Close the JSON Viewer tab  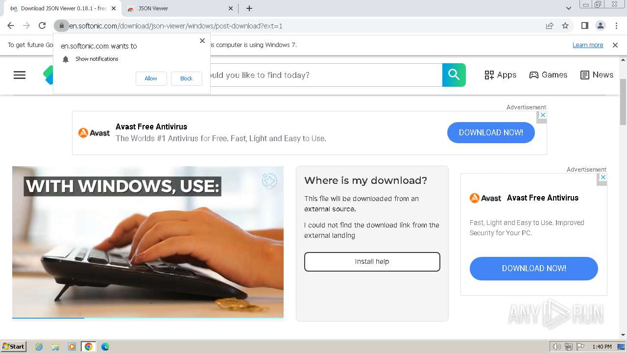tap(231, 8)
